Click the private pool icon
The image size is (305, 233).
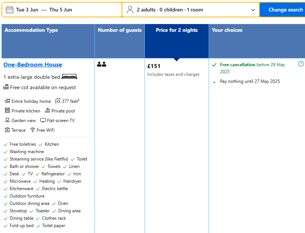click(x=47, y=111)
